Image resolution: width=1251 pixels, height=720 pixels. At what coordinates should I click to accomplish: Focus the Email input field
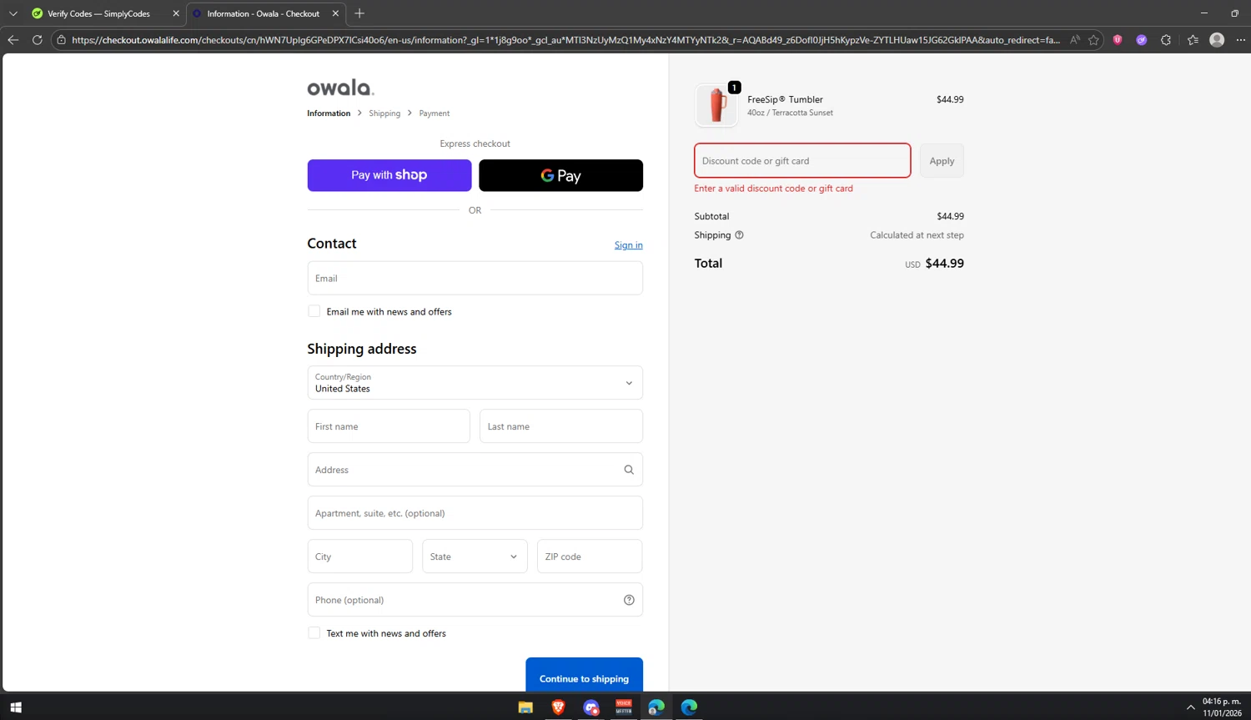pos(475,278)
